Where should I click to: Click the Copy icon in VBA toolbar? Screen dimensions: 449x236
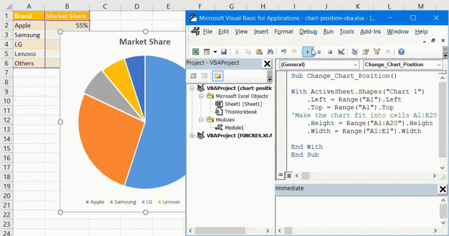pyautogui.click(x=248, y=52)
